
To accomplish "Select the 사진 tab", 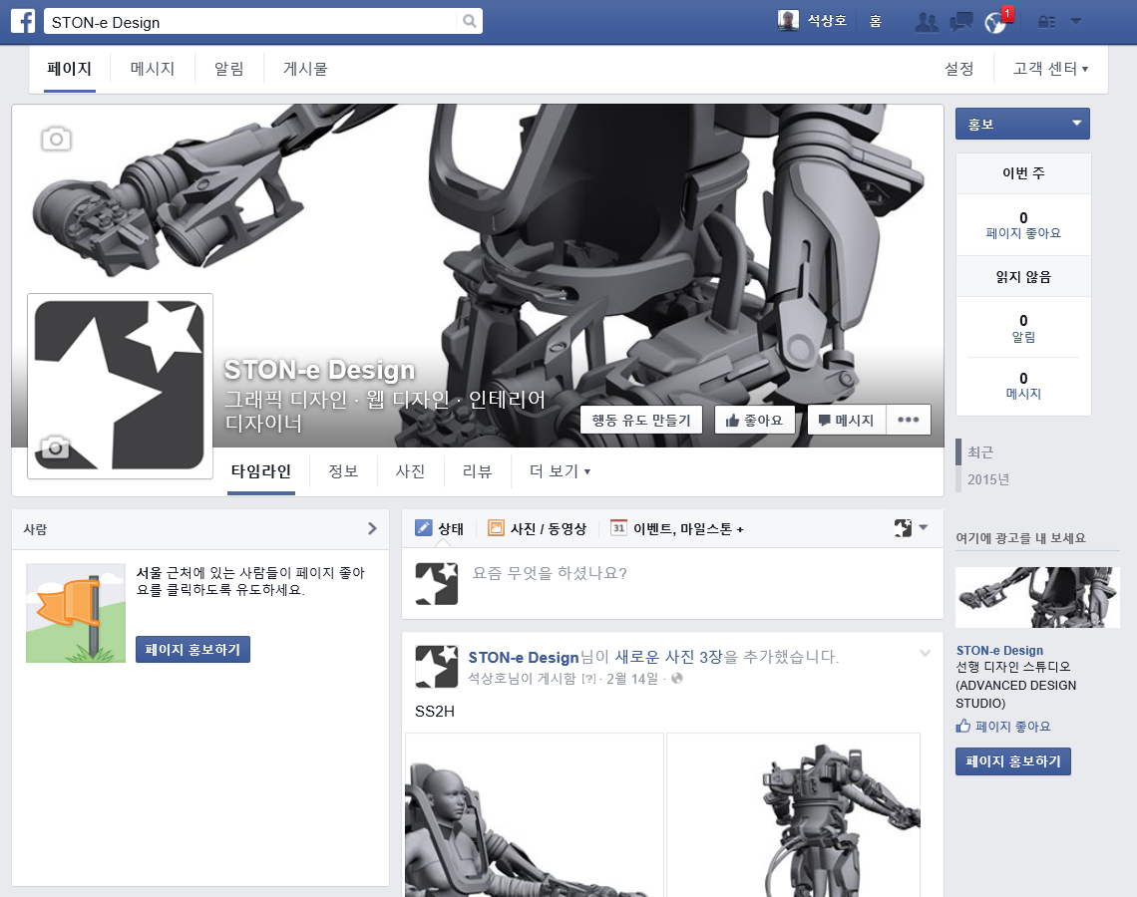I will tap(411, 471).
